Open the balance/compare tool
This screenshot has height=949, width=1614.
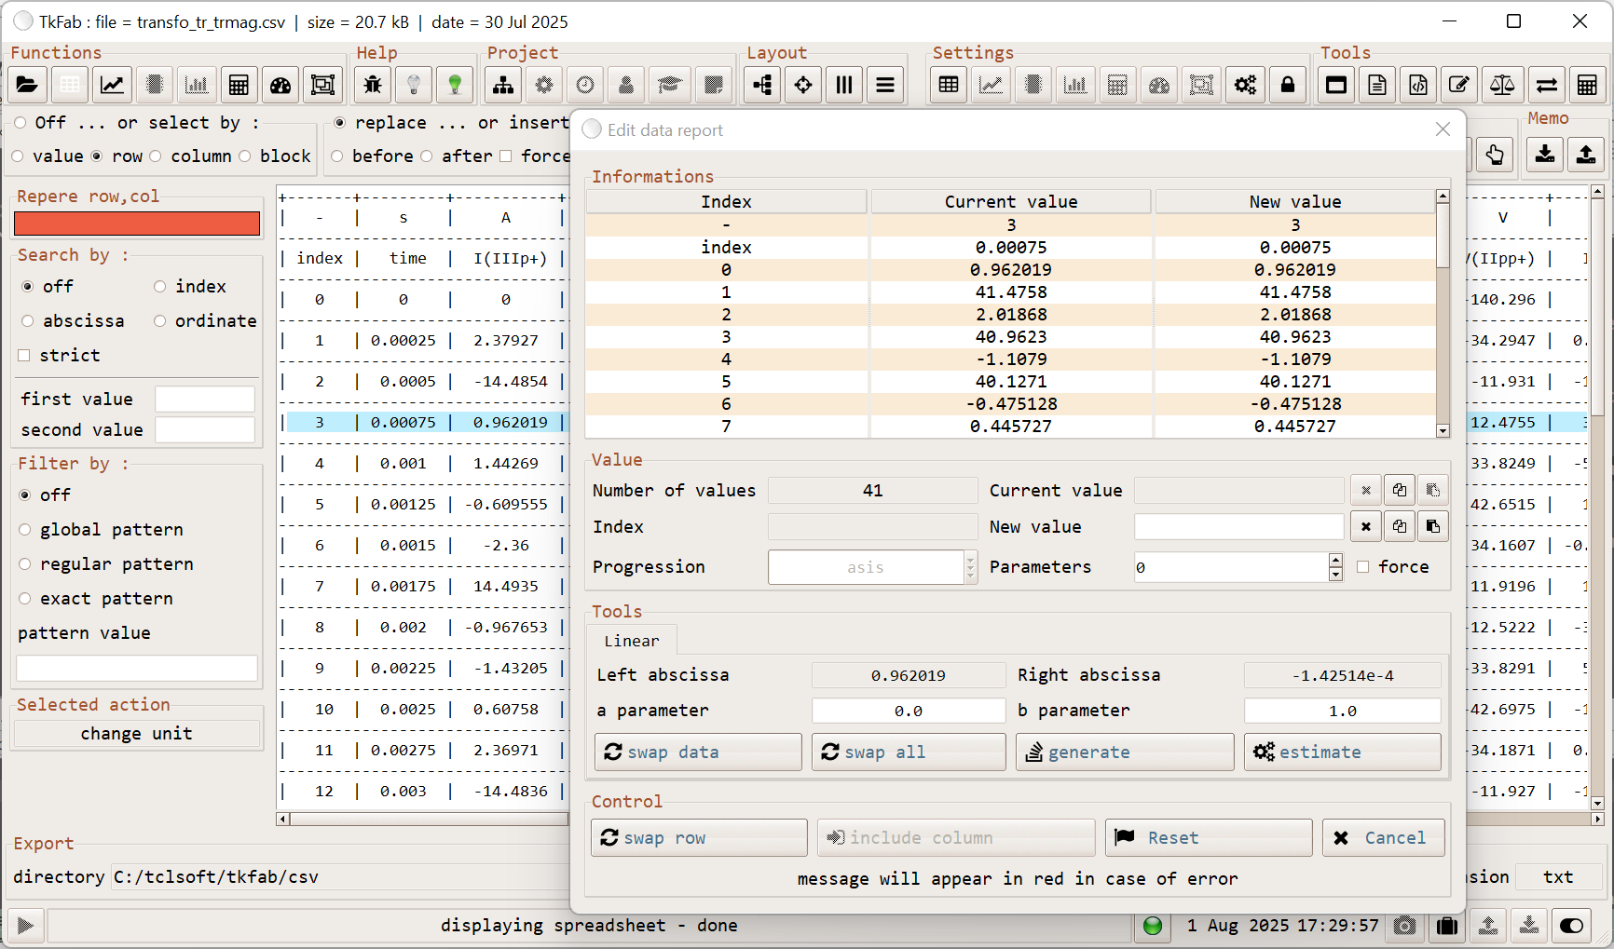coord(1502,84)
